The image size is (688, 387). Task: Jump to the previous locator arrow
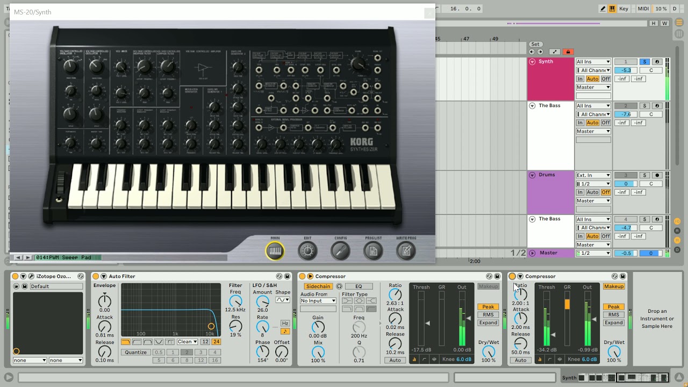(532, 52)
